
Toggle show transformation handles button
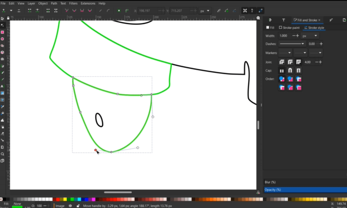pyautogui.click(x=244, y=11)
